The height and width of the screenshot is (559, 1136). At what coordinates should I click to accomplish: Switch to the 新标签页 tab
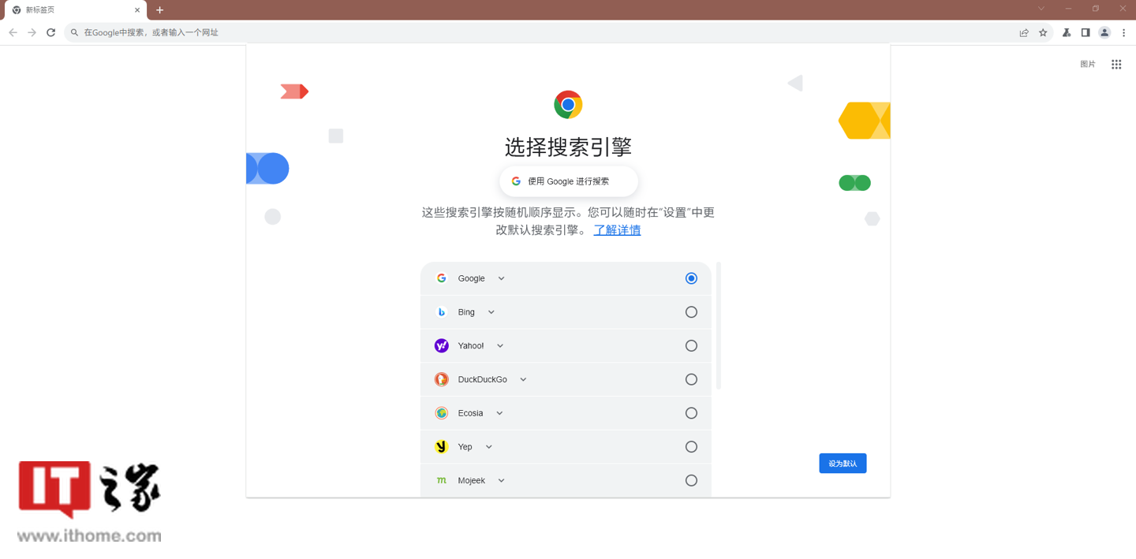tap(76, 10)
